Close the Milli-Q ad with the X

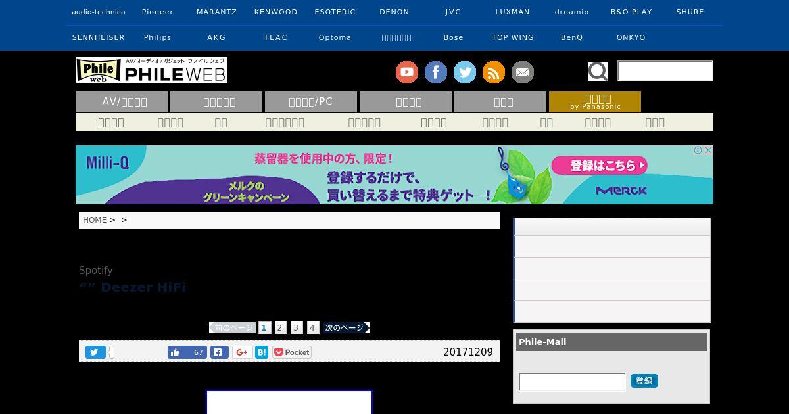pyautogui.click(x=708, y=150)
